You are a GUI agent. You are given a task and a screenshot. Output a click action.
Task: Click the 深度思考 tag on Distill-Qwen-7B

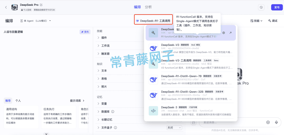[217, 76]
